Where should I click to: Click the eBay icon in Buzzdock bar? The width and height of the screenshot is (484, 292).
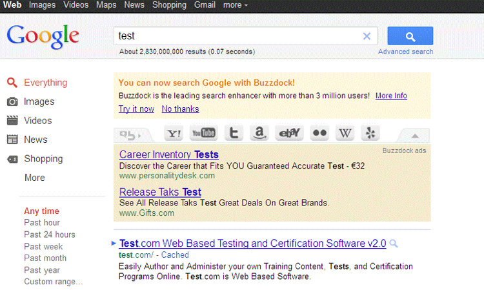click(x=288, y=134)
